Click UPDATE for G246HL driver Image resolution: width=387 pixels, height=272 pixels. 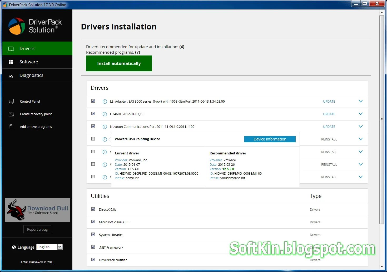pyautogui.click(x=329, y=114)
